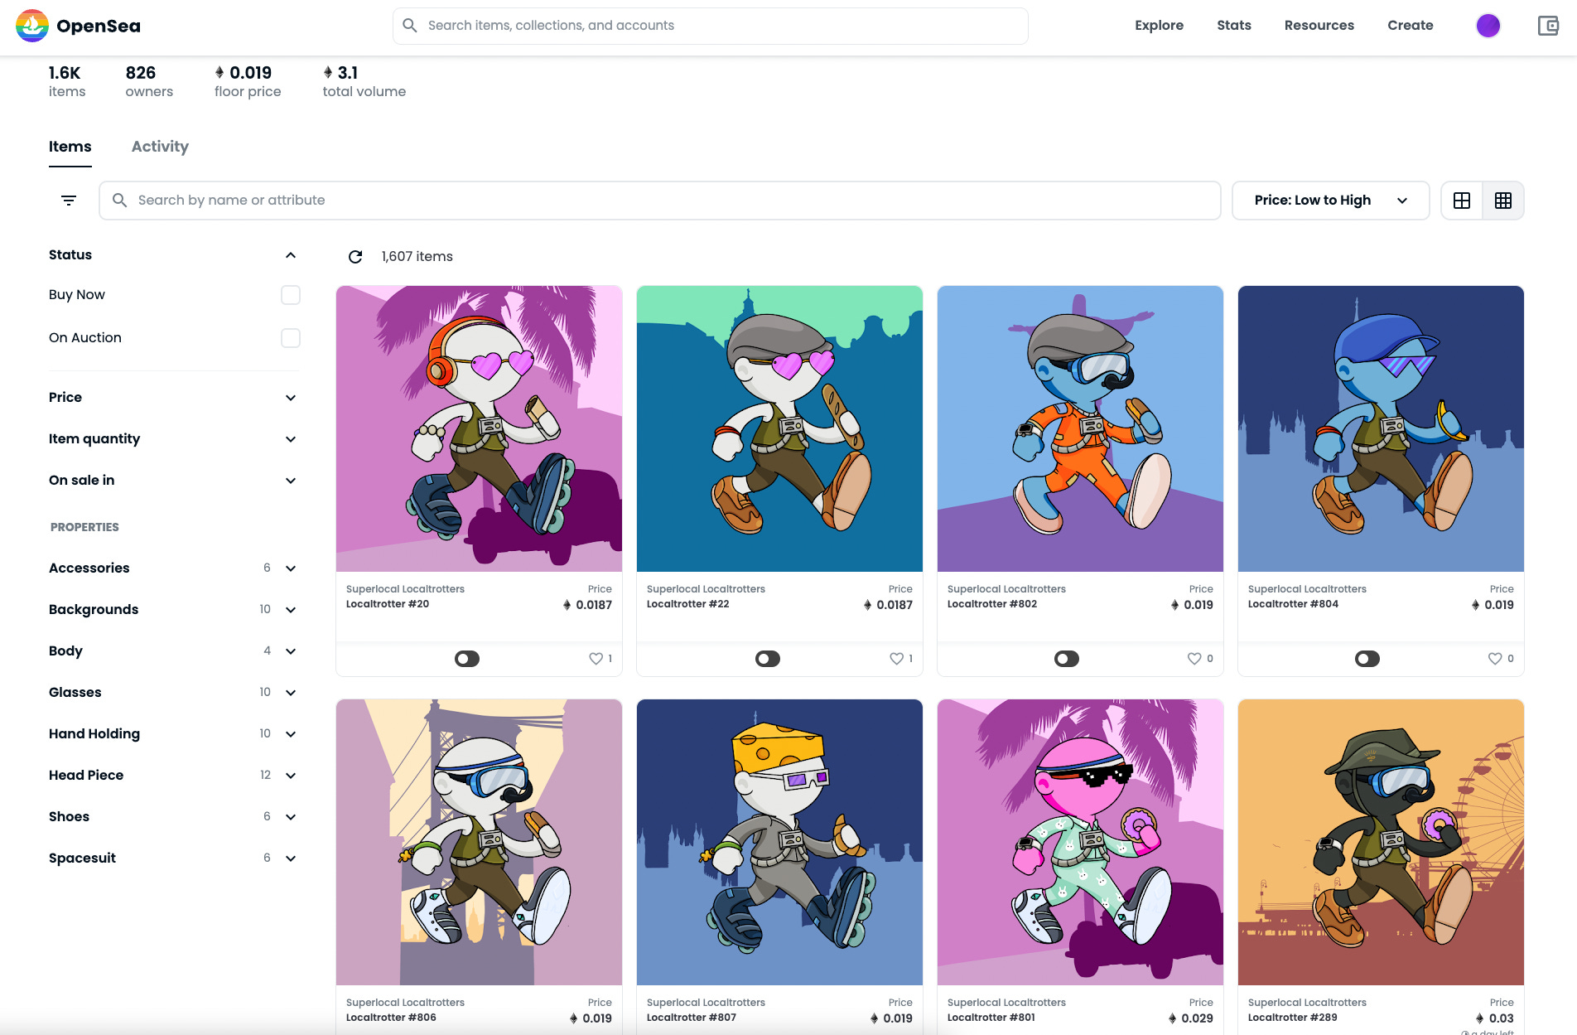The width and height of the screenshot is (1577, 1035).
Task: Expand the Backgrounds property
Action: tap(291, 610)
